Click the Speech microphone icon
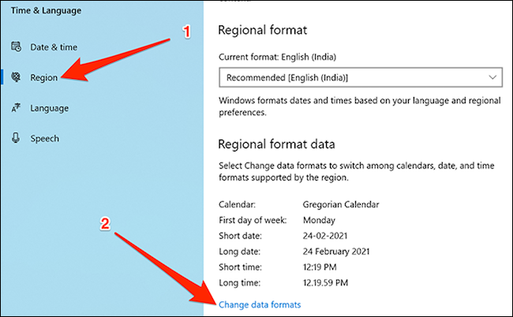Viewport: 513px width, 317px height. (x=16, y=138)
